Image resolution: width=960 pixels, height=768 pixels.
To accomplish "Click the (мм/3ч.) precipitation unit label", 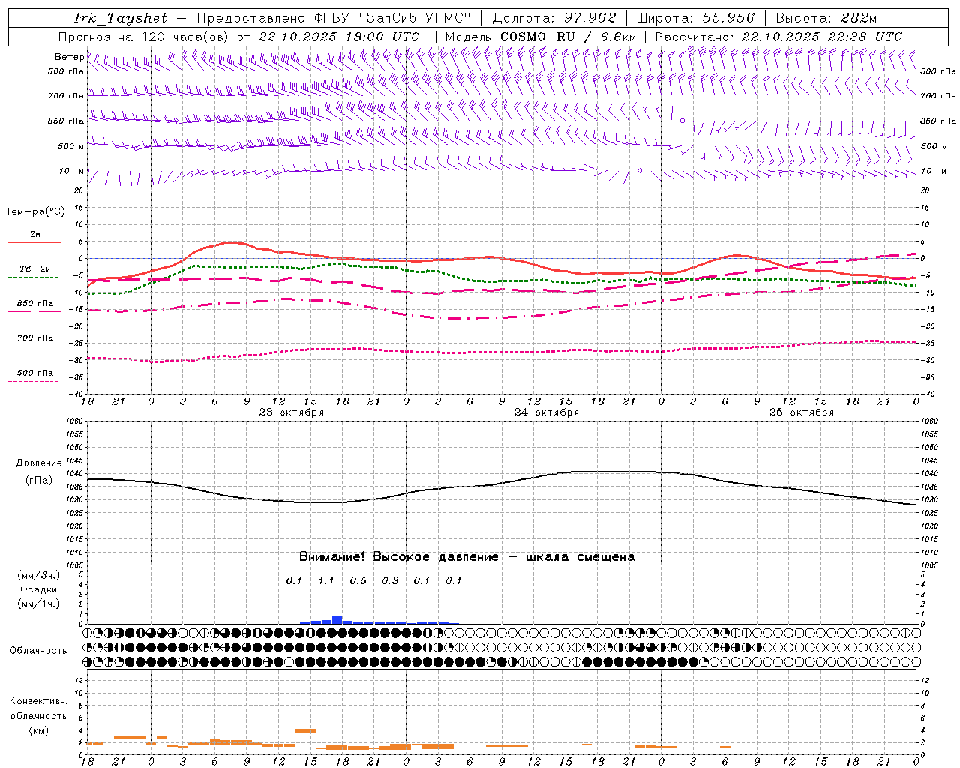I will pos(39,575).
